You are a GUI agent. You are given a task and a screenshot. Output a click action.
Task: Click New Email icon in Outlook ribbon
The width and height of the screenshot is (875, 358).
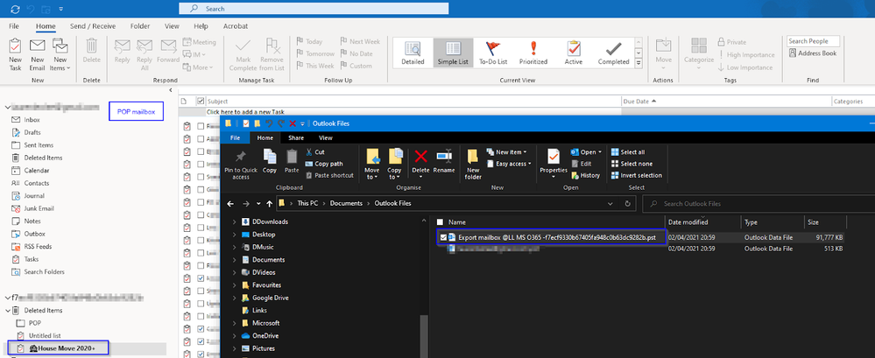tap(38, 54)
